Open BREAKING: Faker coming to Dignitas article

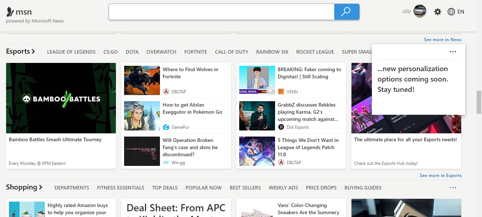click(x=309, y=73)
